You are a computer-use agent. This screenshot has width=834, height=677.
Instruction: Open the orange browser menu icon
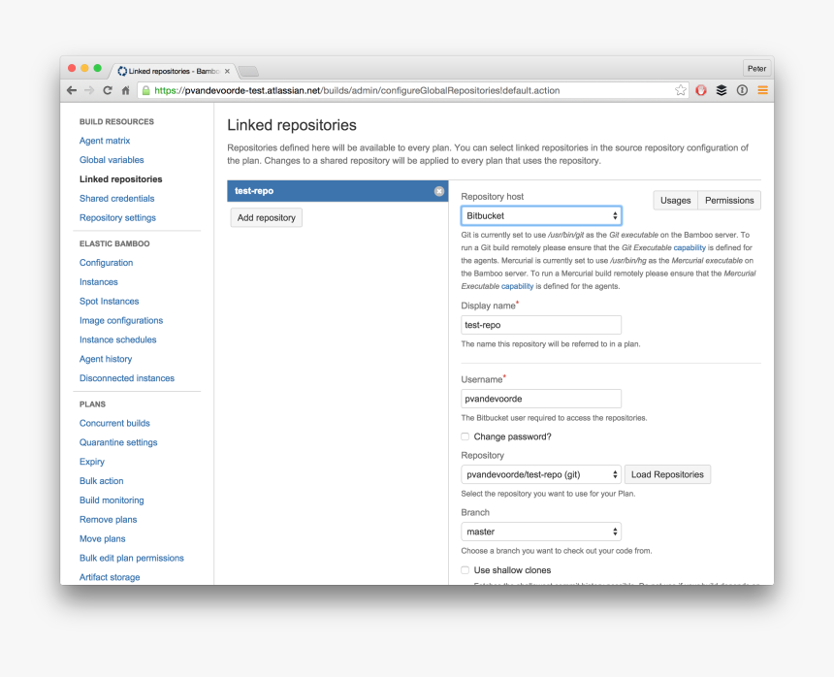(762, 90)
